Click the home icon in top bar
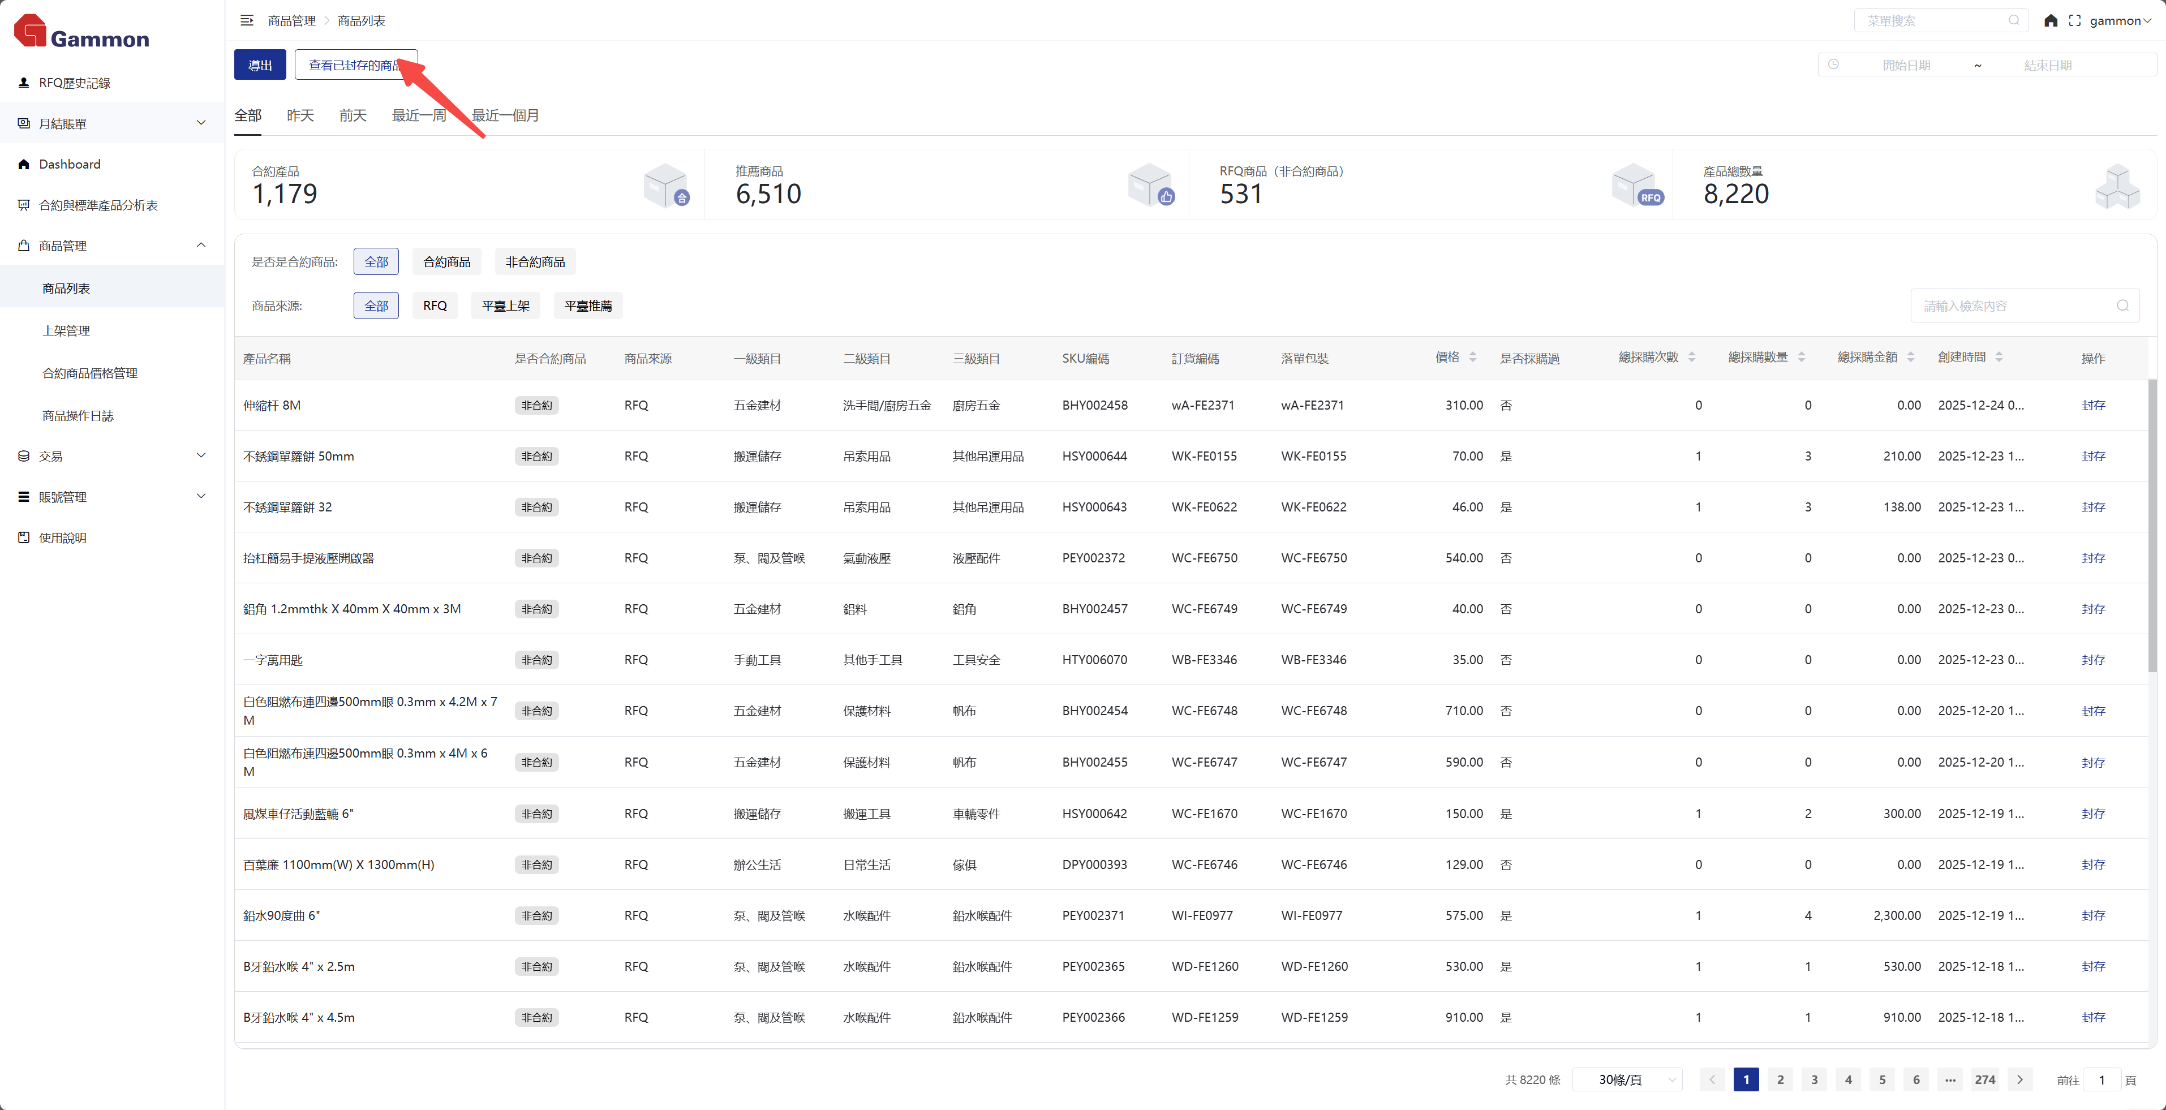 [2051, 20]
